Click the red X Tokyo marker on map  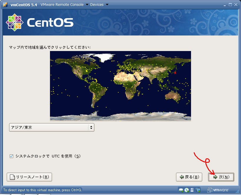click(x=175, y=73)
